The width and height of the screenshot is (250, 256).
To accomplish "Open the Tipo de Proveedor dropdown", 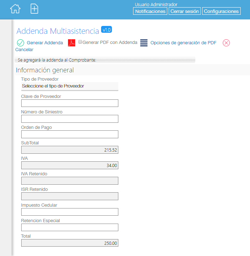I will pyautogui.click(x=70, y=86).
